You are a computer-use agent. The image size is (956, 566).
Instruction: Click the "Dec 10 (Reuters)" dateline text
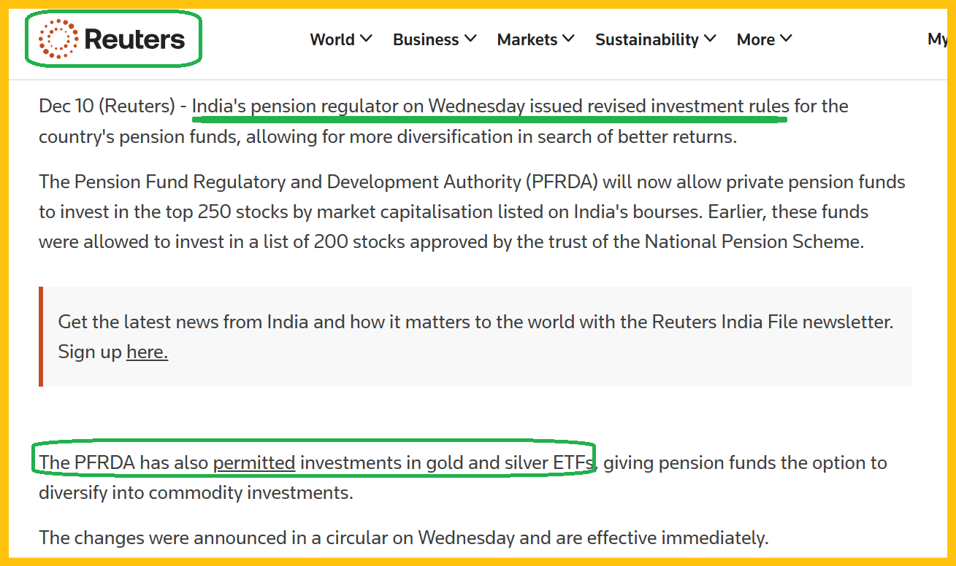pos(106,106)
